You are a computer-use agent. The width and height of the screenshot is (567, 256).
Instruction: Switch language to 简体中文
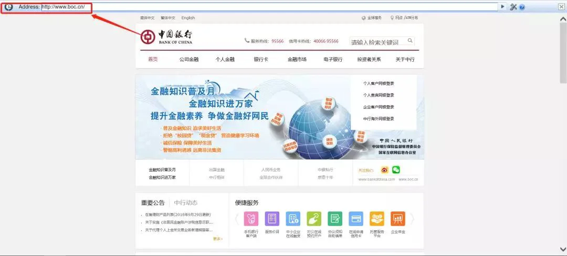click(147, 18)
